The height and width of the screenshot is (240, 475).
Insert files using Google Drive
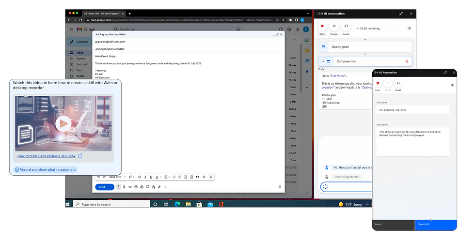click(x=142, y=187)
